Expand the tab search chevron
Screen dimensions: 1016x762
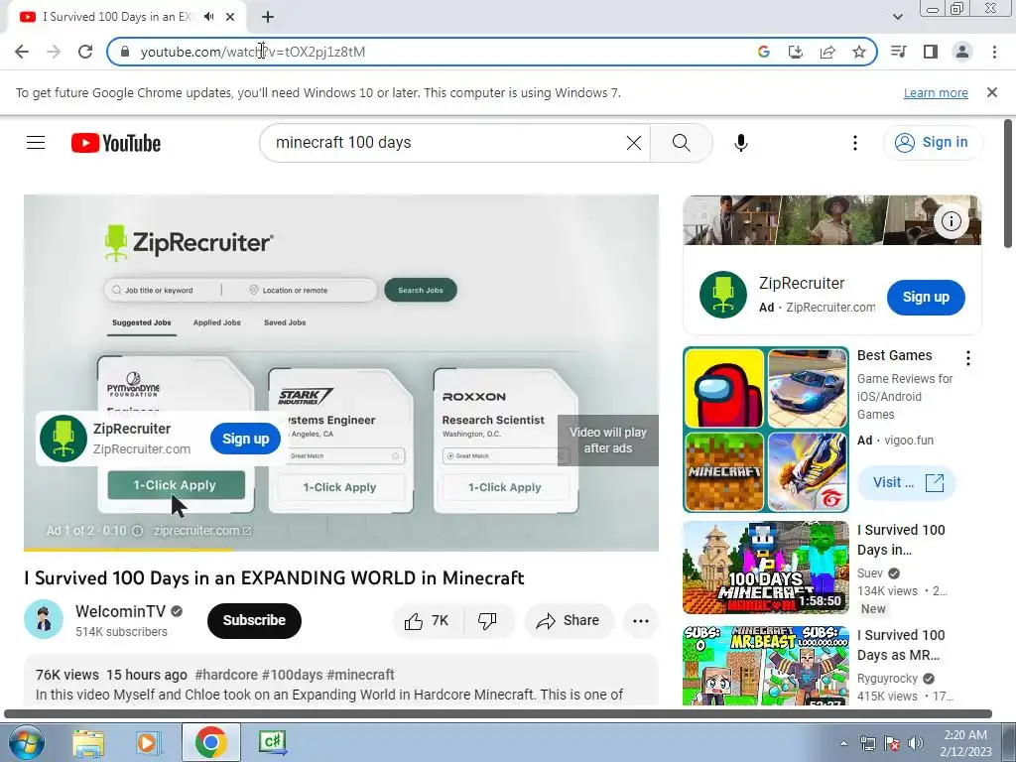(x=897, y=17)
